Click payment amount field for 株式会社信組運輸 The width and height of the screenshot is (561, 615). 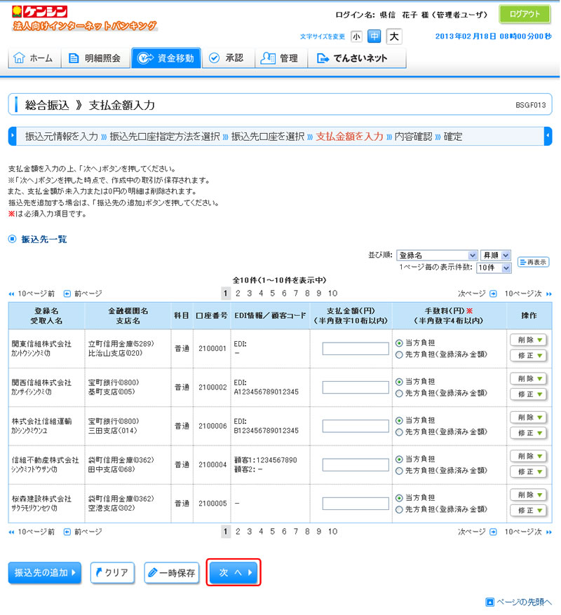[x=356, y=426]
